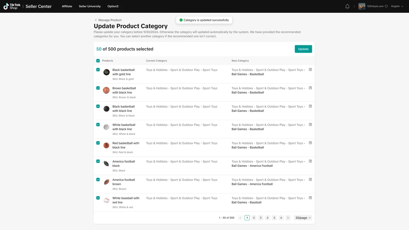This screenshot has width=409, height=230.
Task: Toggle the select-all products checkbox
Action: click(x=98, y=61)
